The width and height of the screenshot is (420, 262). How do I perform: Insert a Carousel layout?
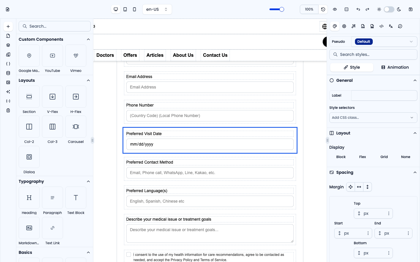76,130
